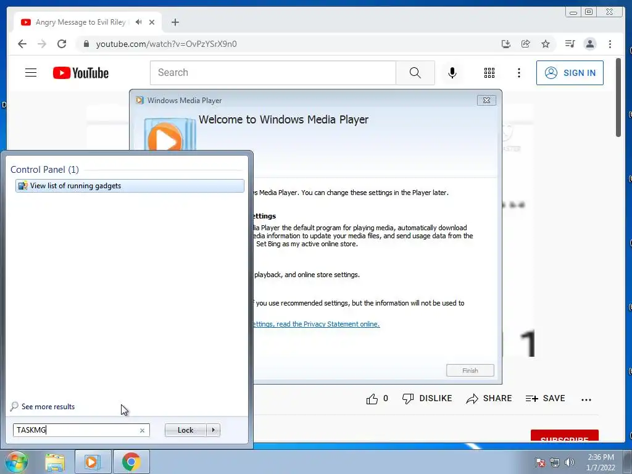Image resolution: width=632 pixels, height=474 pixels.
Task: Go forward in Chrome browser
Action: pyautogui.click(x=42, y=44)
